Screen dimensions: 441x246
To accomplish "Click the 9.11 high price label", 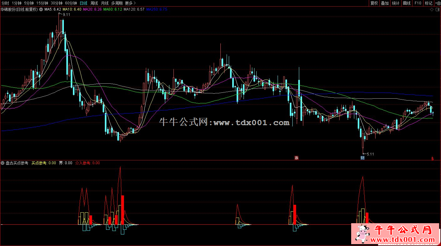I will pos(66,15).
